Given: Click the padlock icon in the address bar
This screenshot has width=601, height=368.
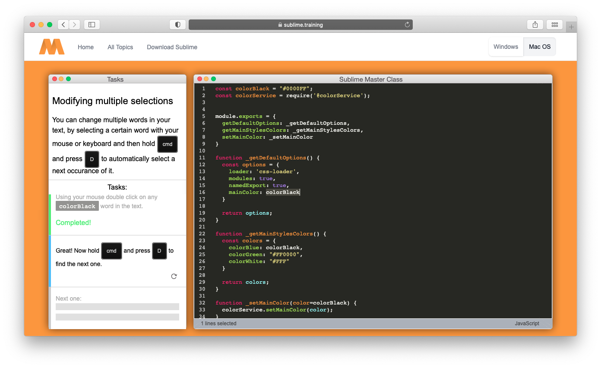Looking at the screenshot, I should [x=281, y=25].
